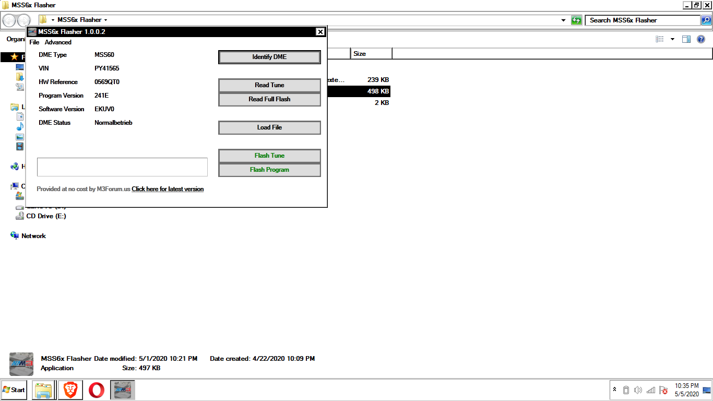713x401 pixels.
Task: Click the empty status text box
Action: pos(122,167)
